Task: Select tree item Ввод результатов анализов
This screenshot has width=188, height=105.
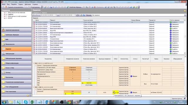Action: coord(16,13)
